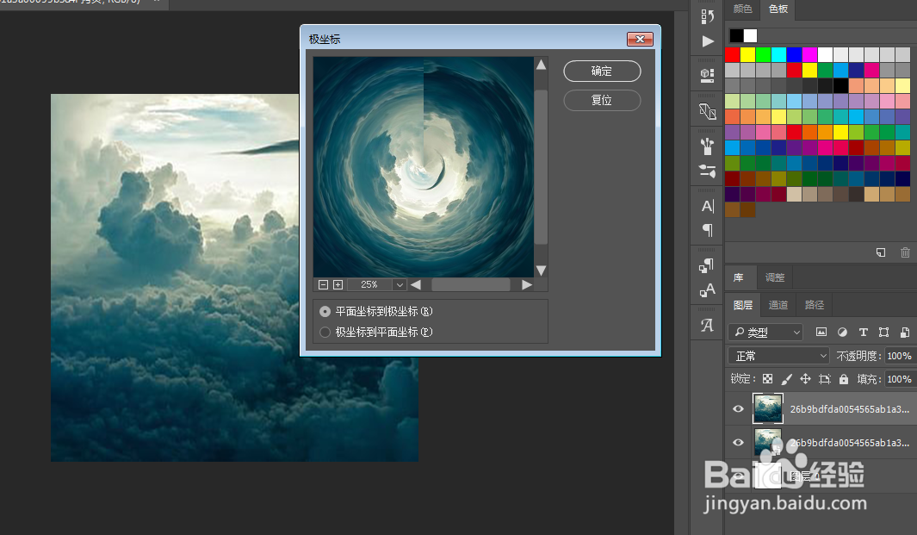The image size is (917, 535).
Task: Open the Paragraph Styles panel icon
Action: 708,265
